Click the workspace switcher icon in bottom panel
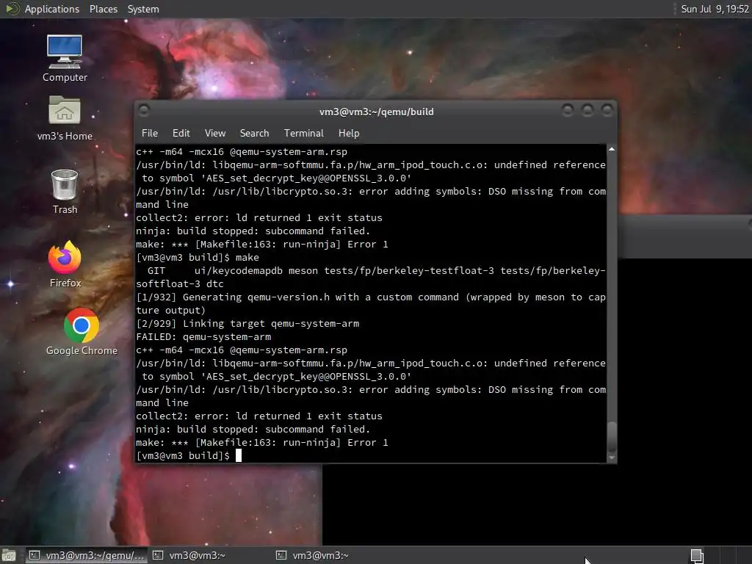The image size is (752, 564). pyautogui.click(x=697, y=555)
